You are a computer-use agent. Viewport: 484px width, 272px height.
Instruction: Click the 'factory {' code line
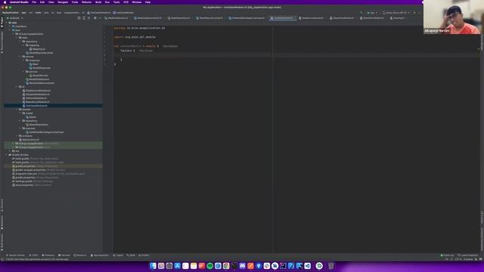coord(128,51)
